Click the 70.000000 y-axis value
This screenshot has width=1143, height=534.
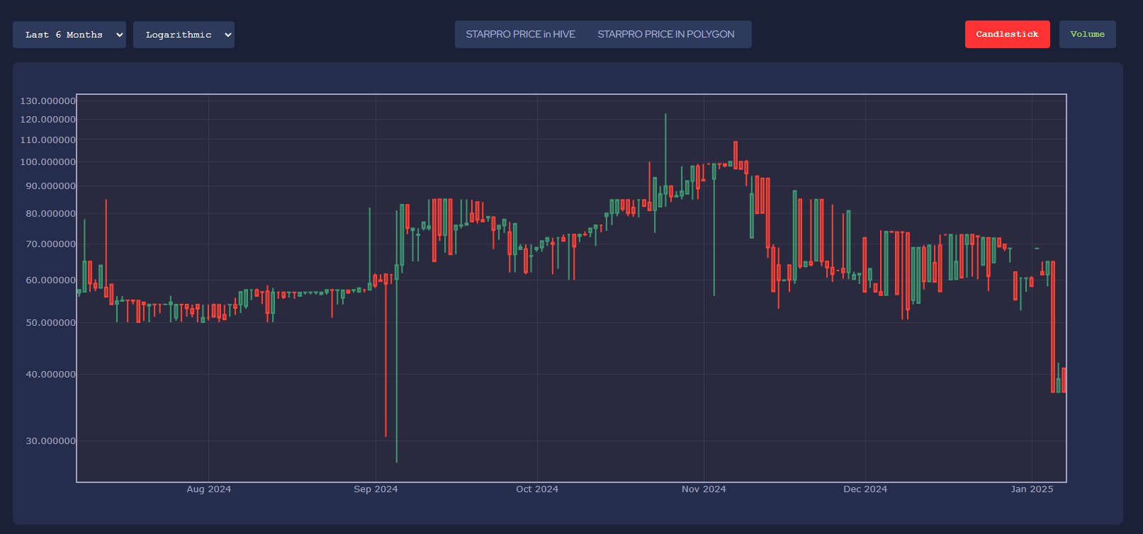50,244
